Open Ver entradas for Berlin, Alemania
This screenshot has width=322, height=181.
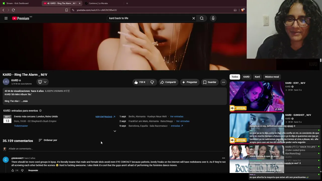177,117
